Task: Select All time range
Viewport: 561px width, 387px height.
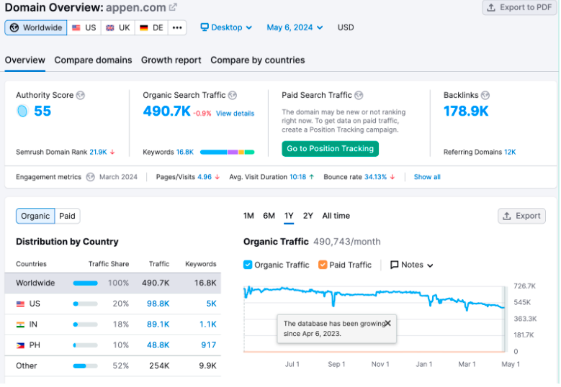Action: (x=336, y=216)
